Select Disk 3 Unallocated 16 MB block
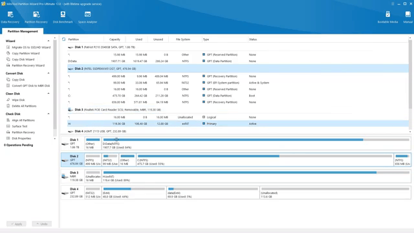The width and height of the screenshot is (414, 233). [93, 176]
